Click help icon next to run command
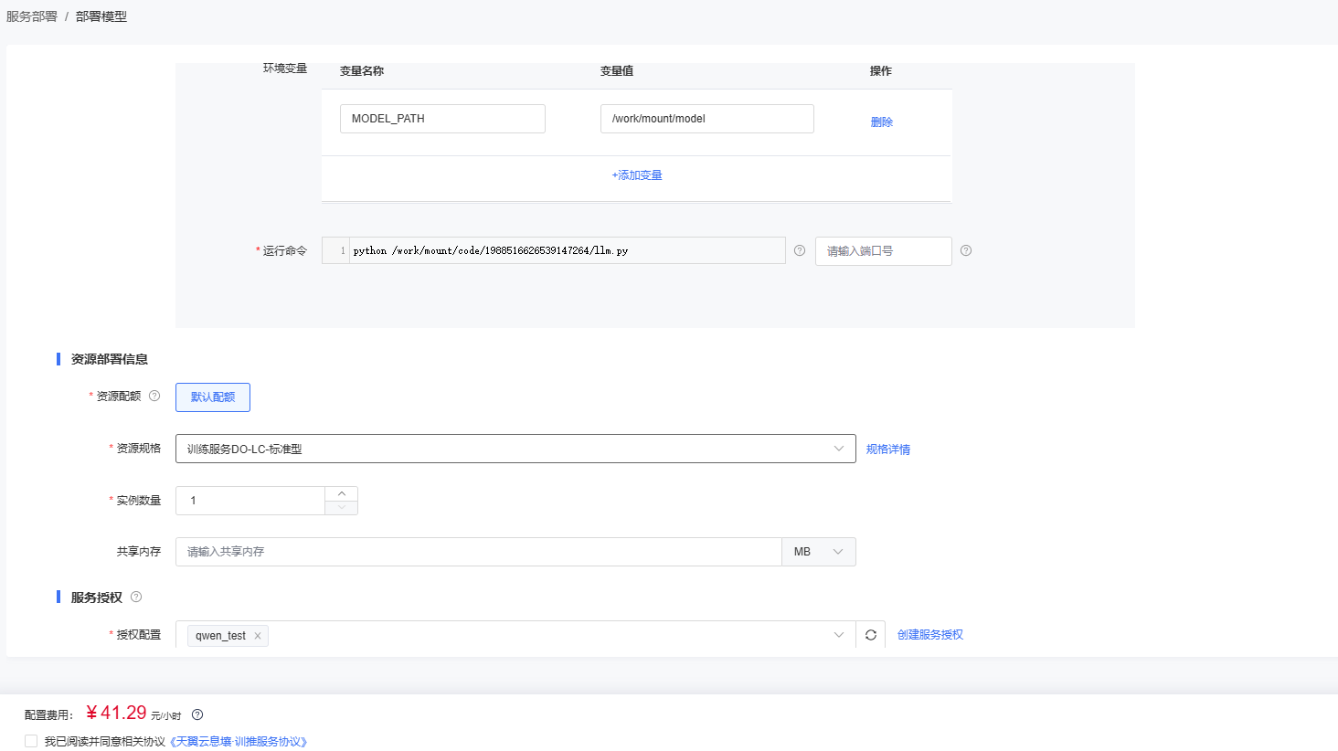Screen dimensions: 1338x751 (x=800, y=250)
